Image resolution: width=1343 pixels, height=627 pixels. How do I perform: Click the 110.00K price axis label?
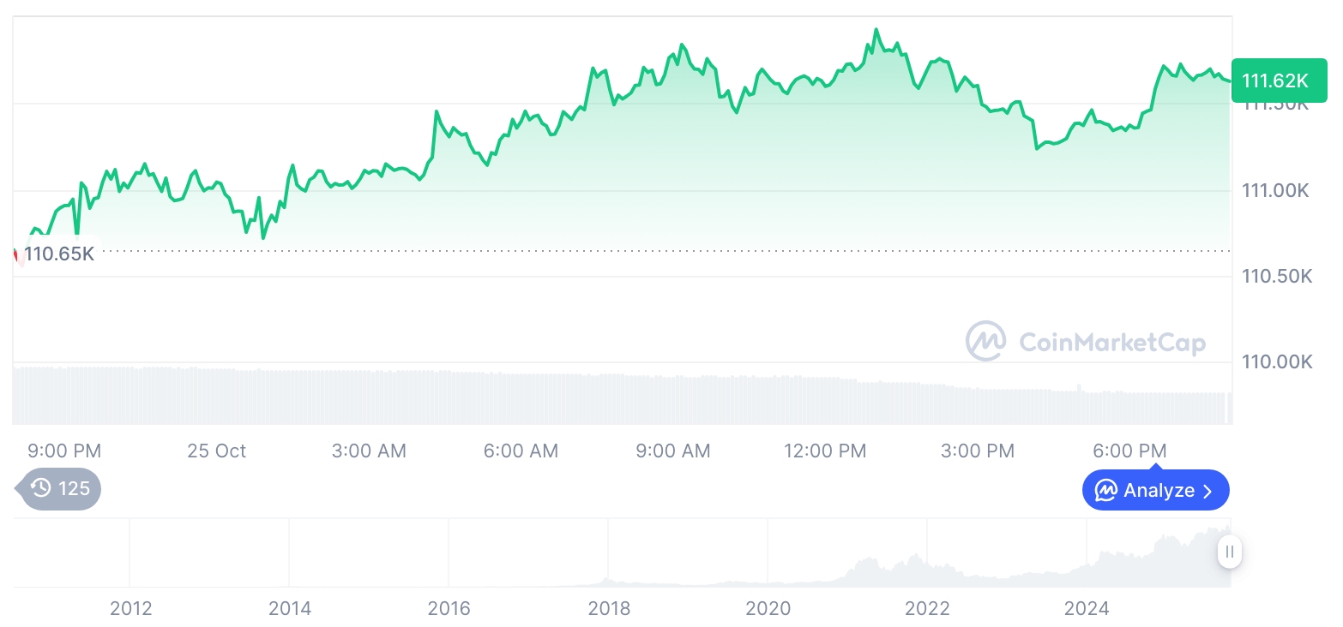(x=1277, y=362)
